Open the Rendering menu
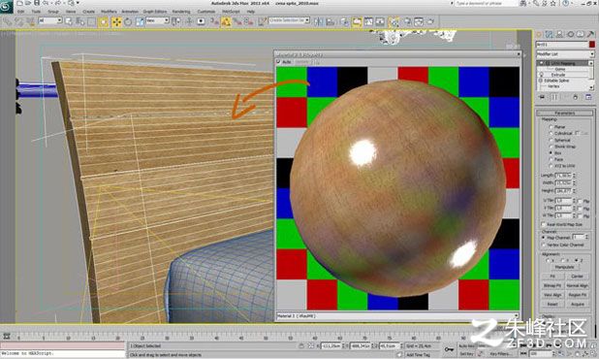599x359 pixels. pyautogui.click(x=181, y=12)
